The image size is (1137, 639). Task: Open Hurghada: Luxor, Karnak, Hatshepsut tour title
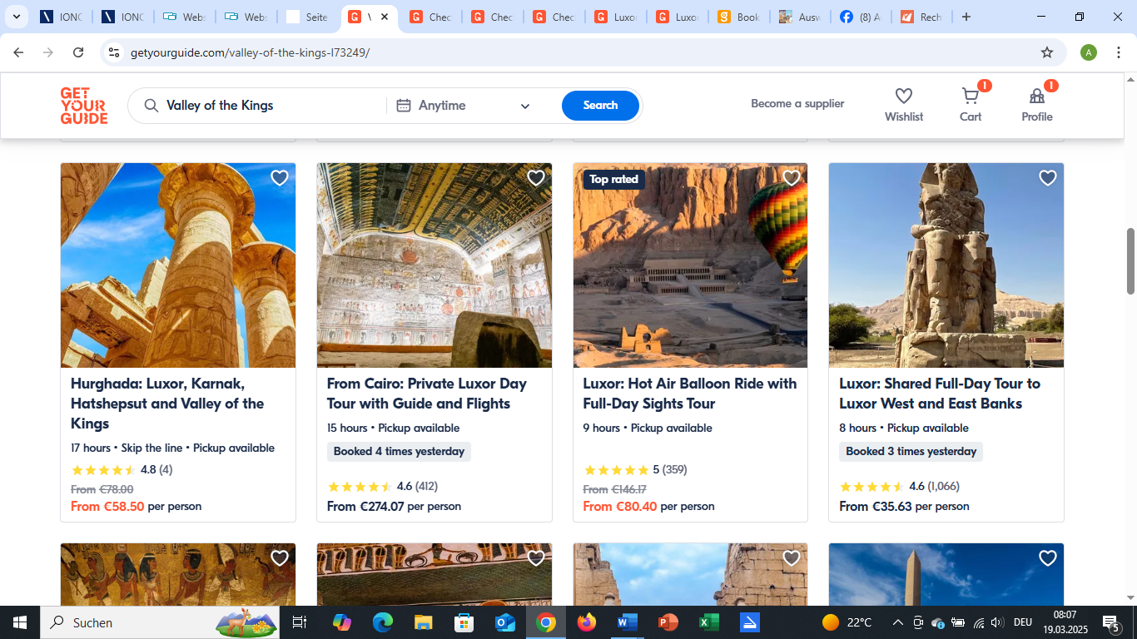pos(167,404)
